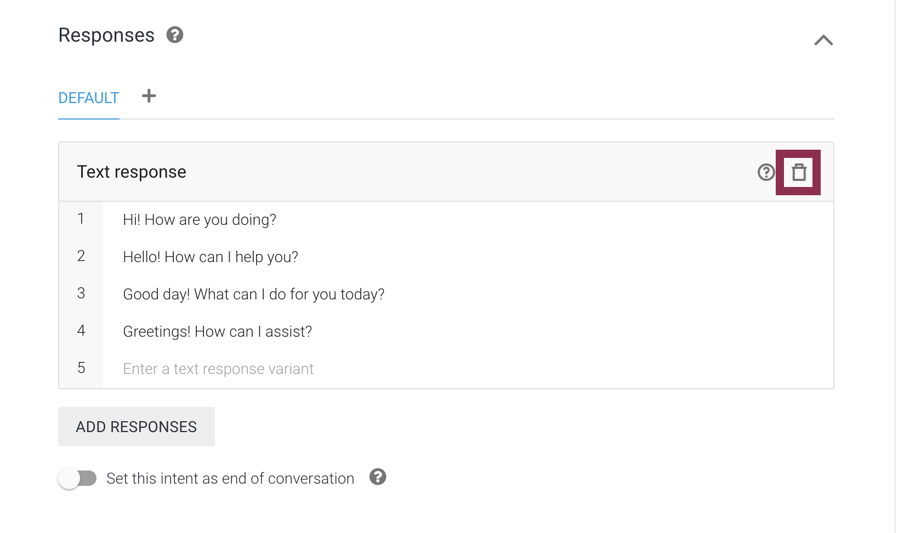
Task: Collapse the Responses section
Action: [x=823, y=40]
